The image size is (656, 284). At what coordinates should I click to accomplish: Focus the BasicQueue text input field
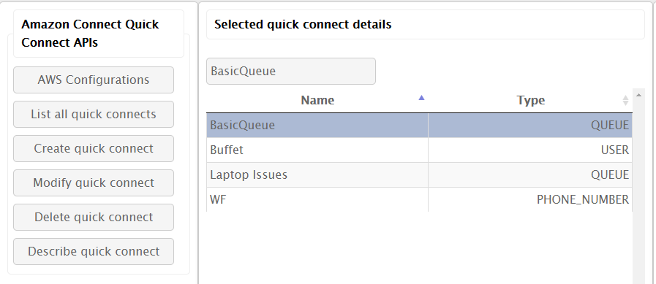[x=291, y=71]
